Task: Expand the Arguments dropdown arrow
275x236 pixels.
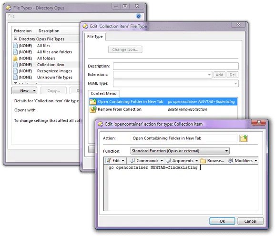Action: pyautogui.click(x=196, y=160)
